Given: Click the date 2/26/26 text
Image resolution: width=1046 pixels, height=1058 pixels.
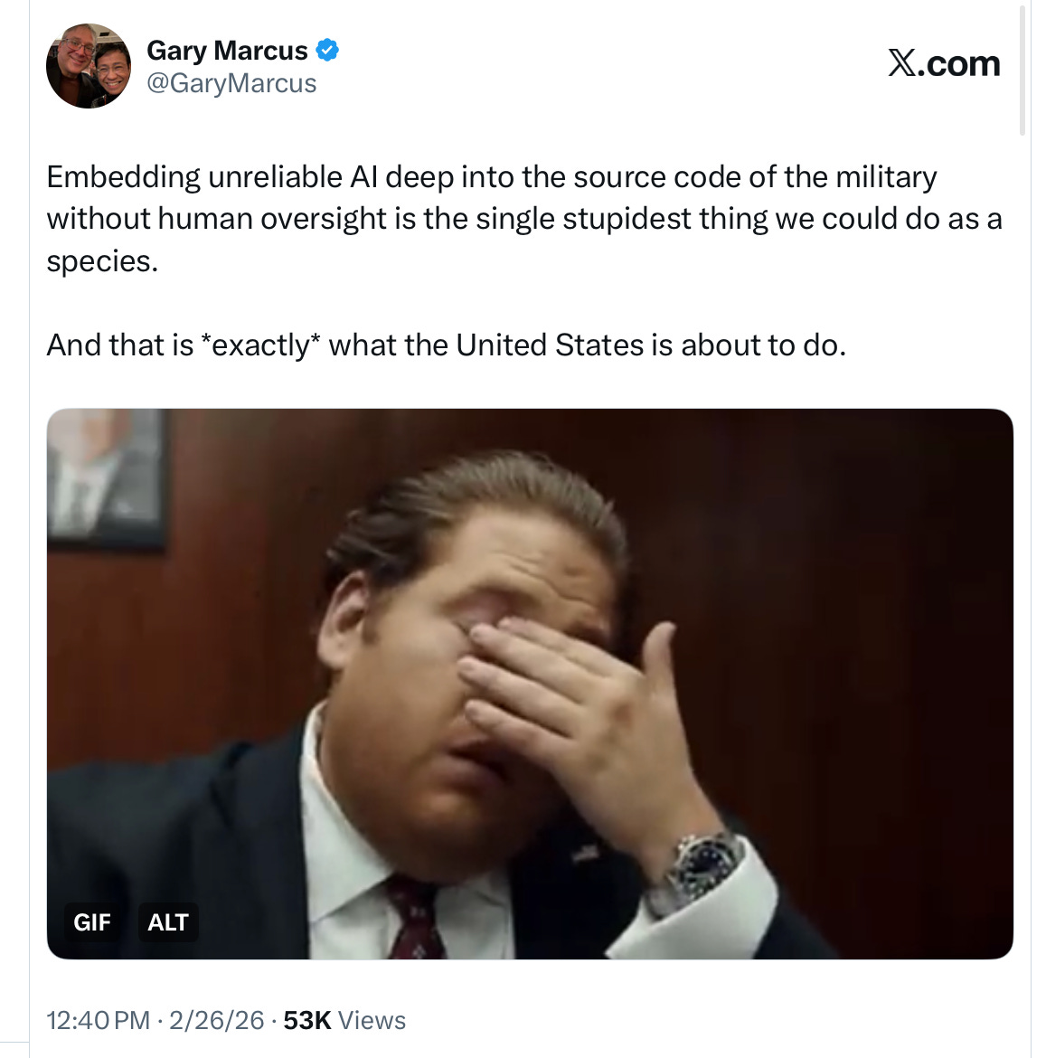Looking at the screenshot, I should 217,1019.
